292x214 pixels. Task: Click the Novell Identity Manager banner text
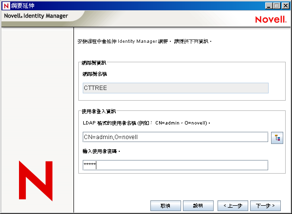point(36,16)
